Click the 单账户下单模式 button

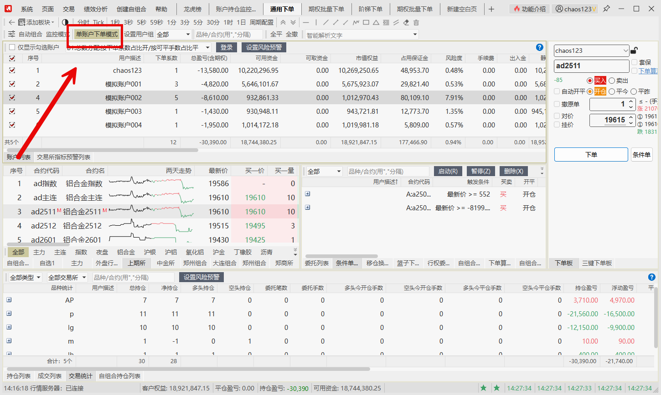click(x=97, y=34)
